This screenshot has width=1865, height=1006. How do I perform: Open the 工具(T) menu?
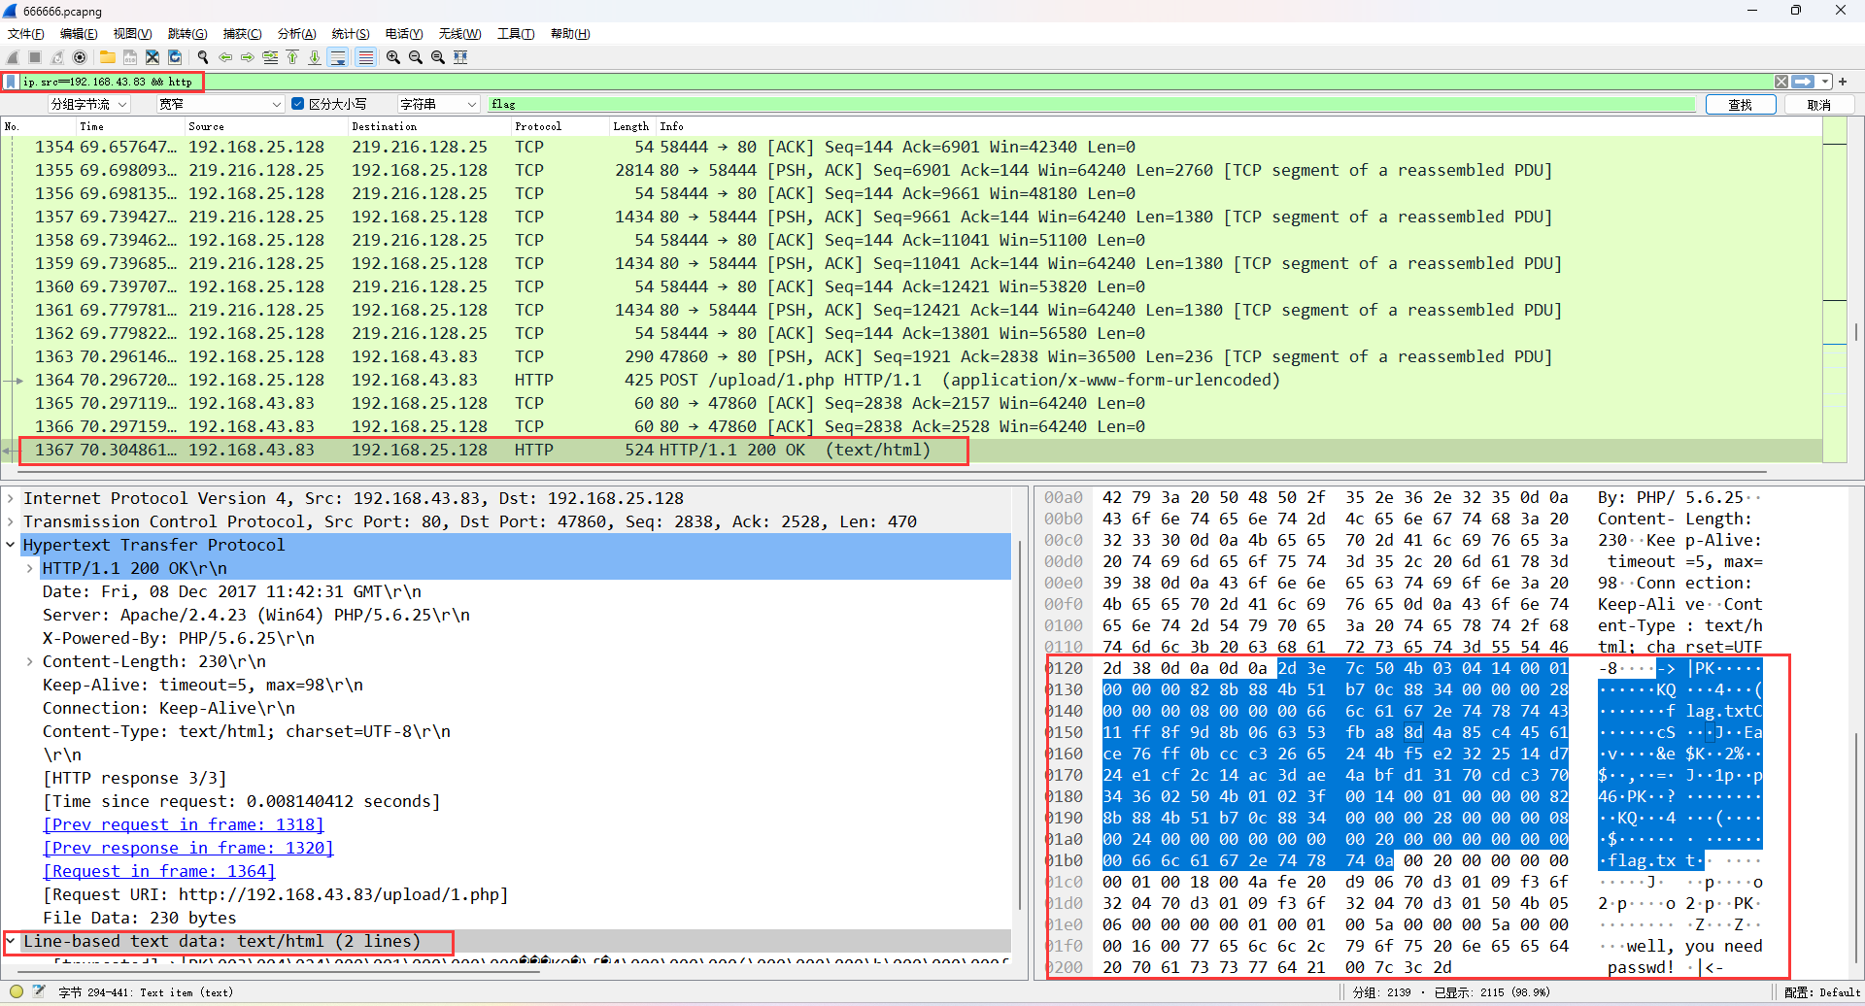pos(516,34)
